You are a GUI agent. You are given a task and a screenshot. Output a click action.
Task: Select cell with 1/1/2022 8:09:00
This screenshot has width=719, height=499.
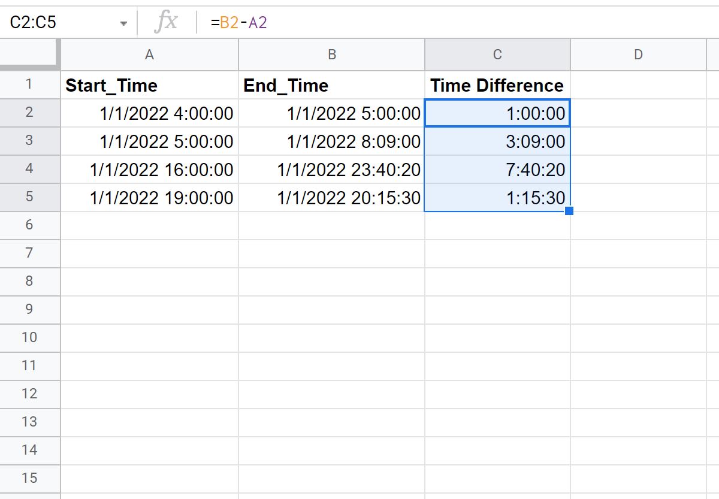[x=331, y=141]
